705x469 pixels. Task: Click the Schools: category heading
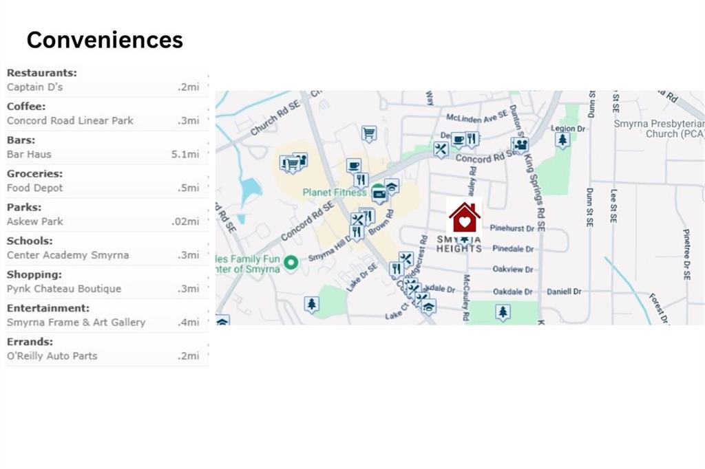click(x=30, y=241)
